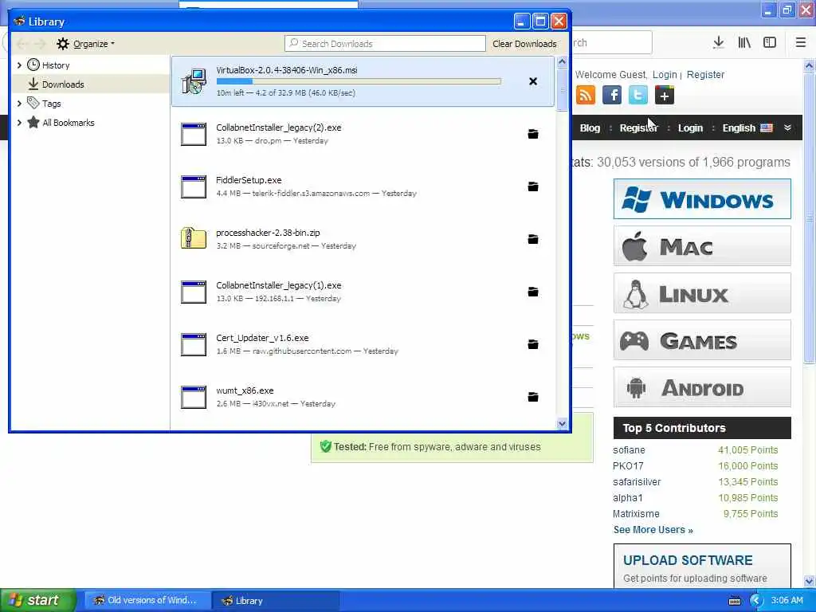
Task: Cancel the VirtualBox download
Action: coord(533,81)
